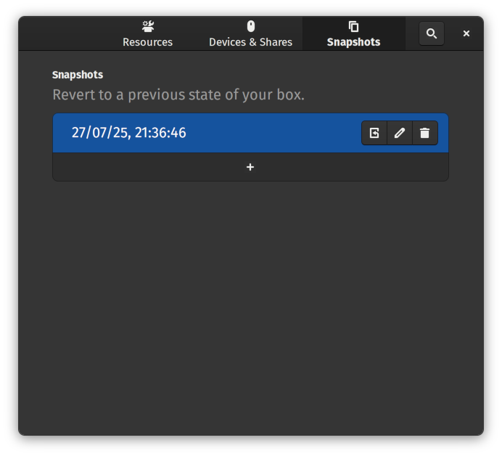502x456 pixels.
Task: Switch to the Resources tab label
Action: coord(148,42)
